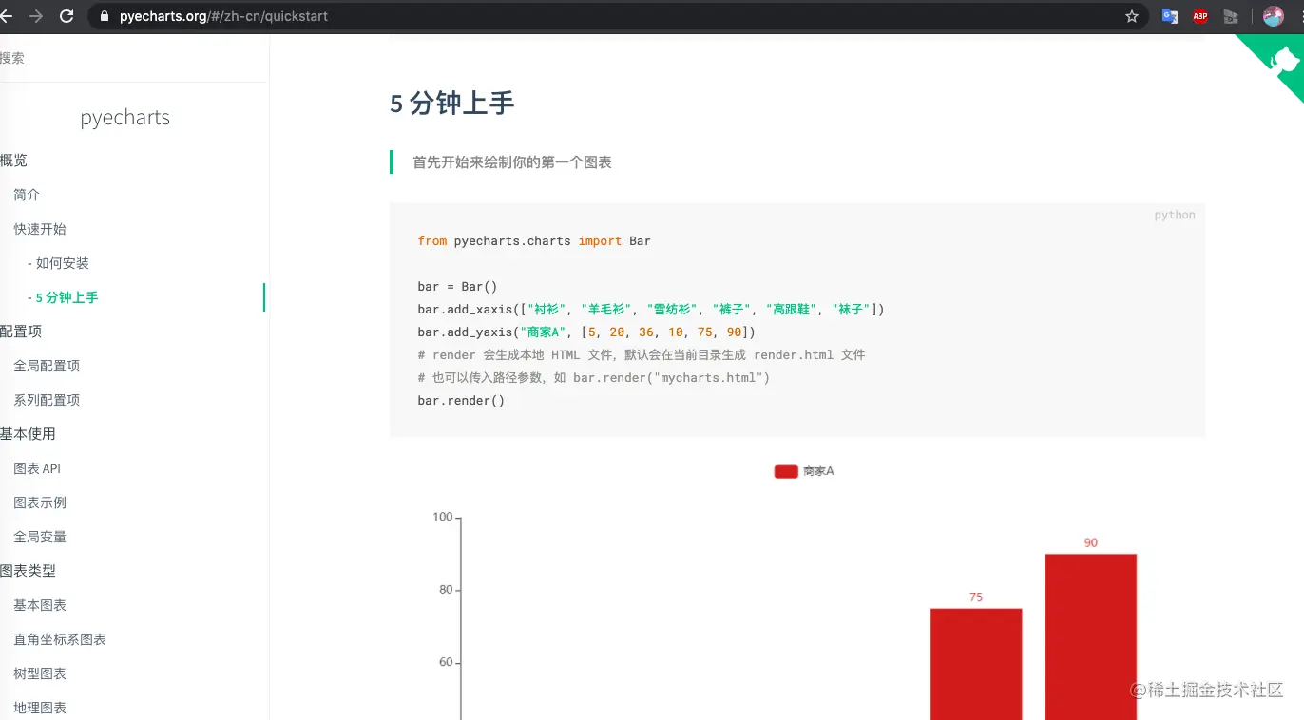Click the python language label on code block
This screenshot has height=720, width=1304.
(x=1175, y=215)
